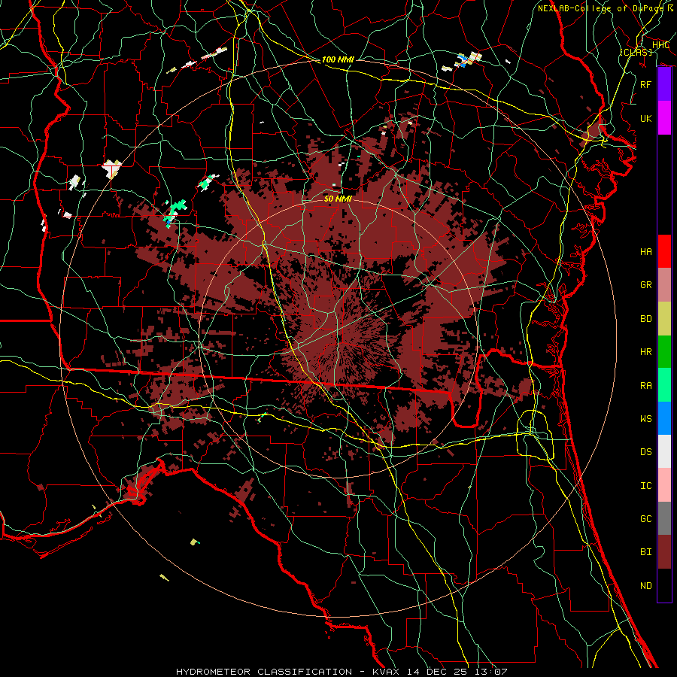This screenshot has height=677, width=677.
Task: Click the "50 NMI" range ring label
Action: point(338,199)
